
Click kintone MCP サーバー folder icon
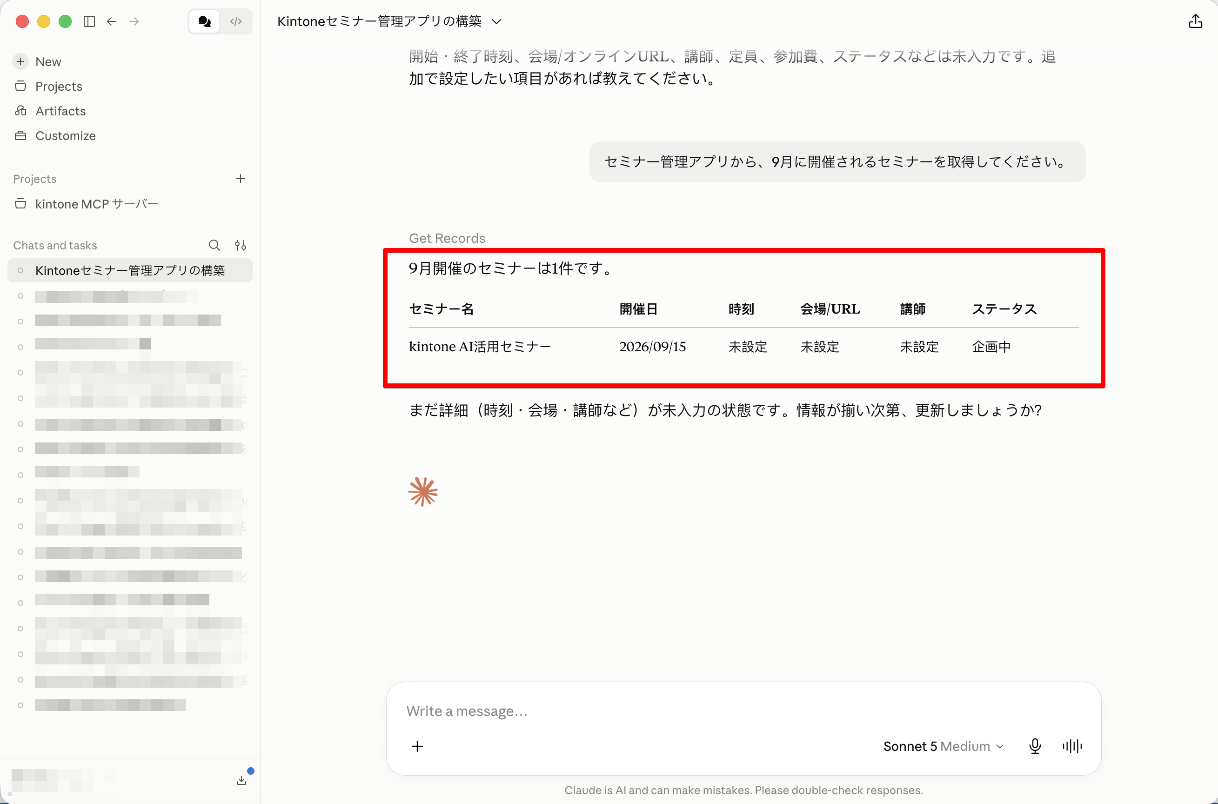(20, 204)
